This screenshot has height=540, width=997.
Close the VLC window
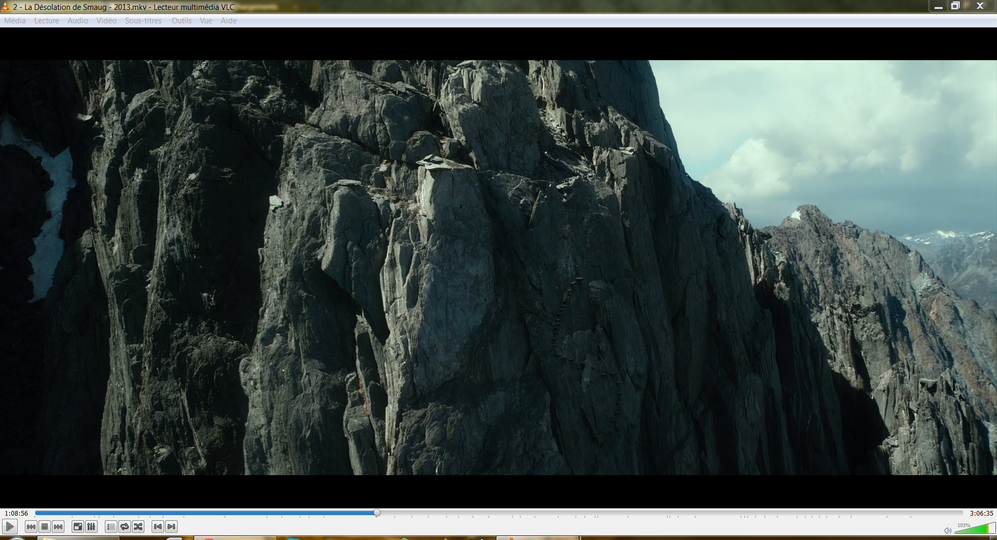980,6
